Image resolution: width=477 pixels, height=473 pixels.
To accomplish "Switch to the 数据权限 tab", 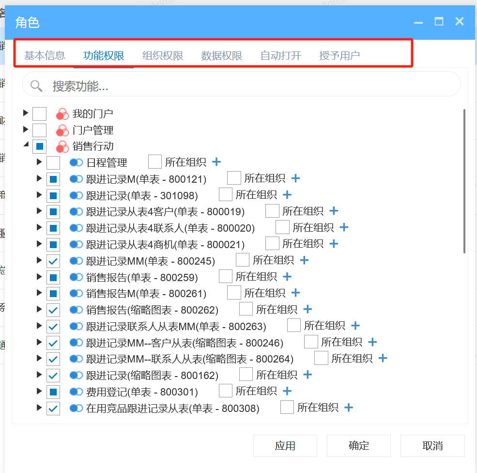I will pos(221,56).
